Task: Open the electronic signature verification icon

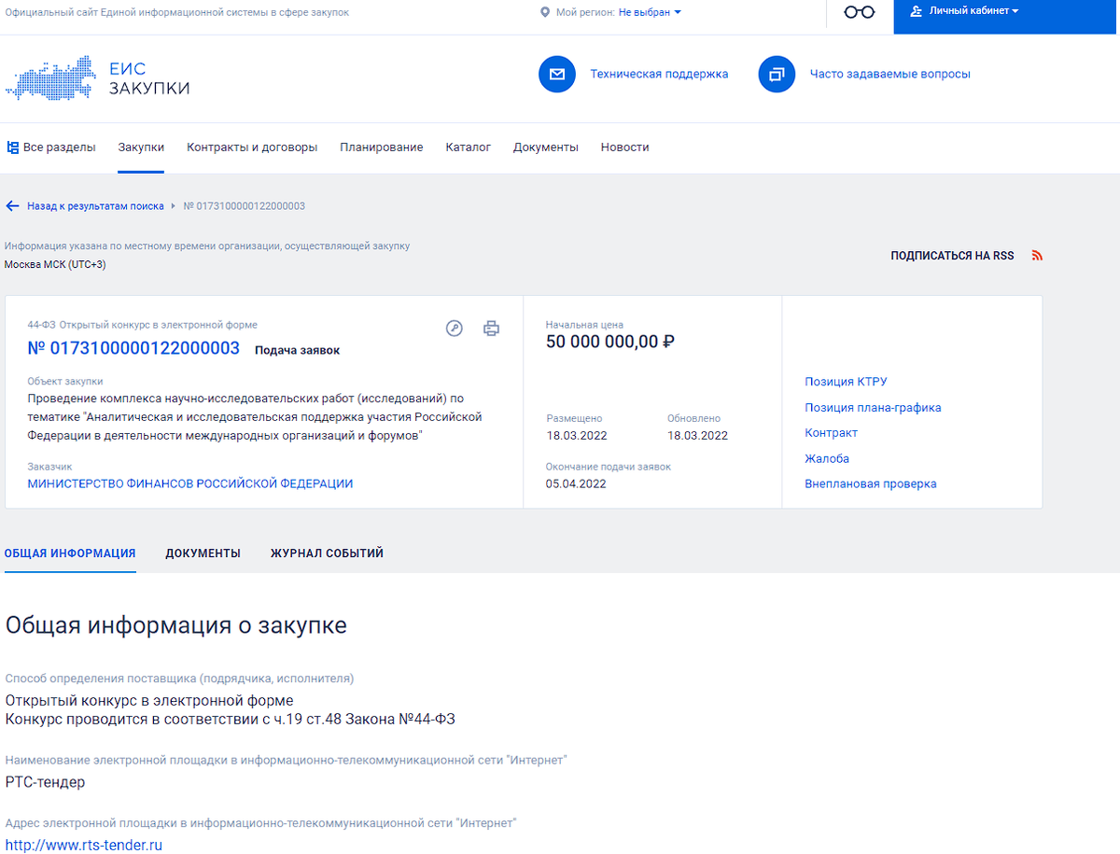Action: [x=455, y=329]
